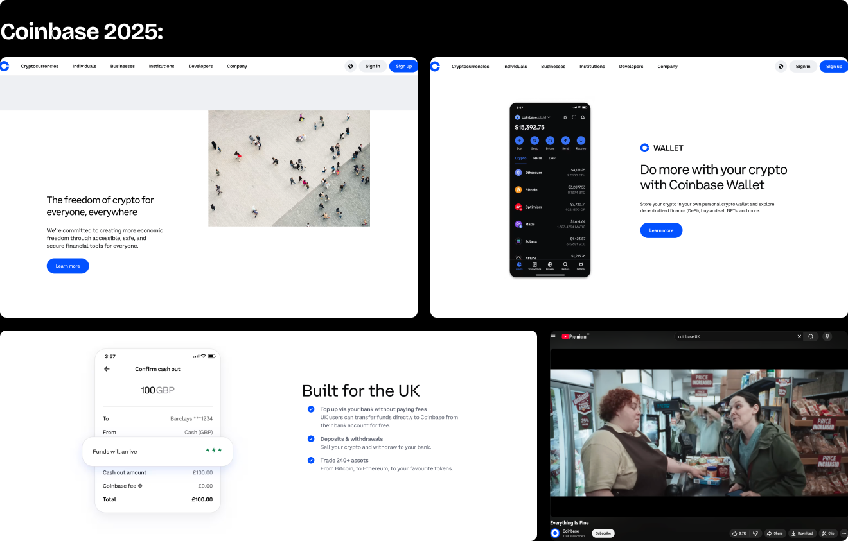Select NFTs tab in wallet phone
Screen dimensions: 848x541
click(x=537, y=158)
